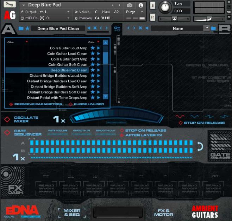Select the sawtooth wave oscillator shape

click(x=209, y=116)
